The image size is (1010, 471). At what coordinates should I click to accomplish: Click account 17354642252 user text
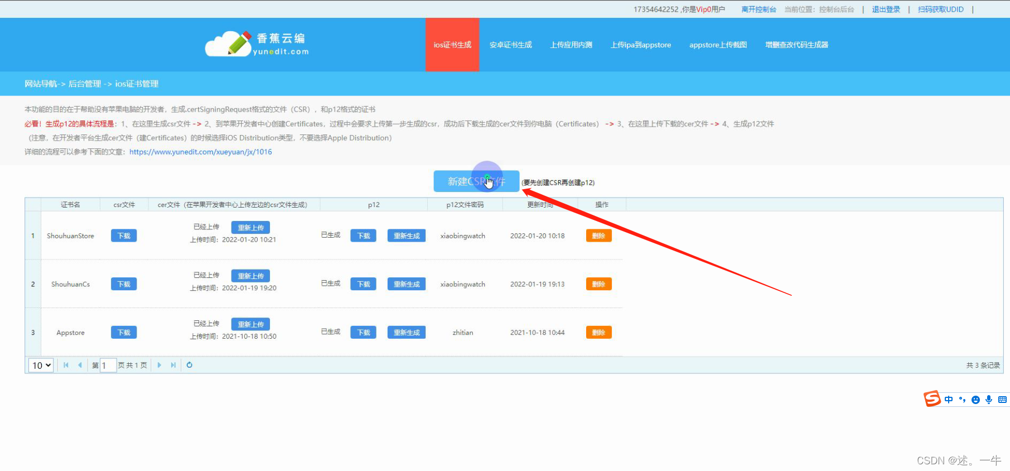click(679, 9)
